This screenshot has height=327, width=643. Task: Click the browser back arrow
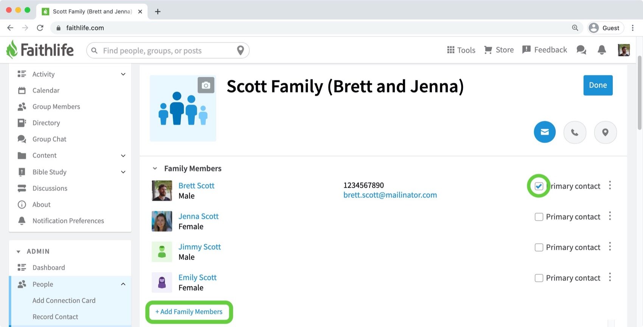pyautogui.click(x=10, y=28)
